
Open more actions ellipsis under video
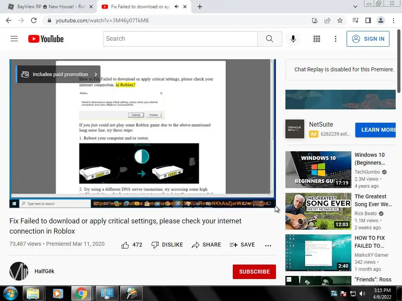(268, 245)
